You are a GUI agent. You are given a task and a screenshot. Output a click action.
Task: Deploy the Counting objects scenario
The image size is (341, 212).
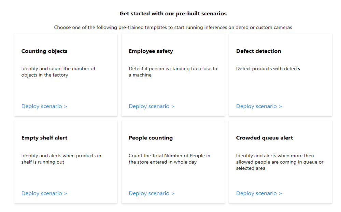coord(44,106)
